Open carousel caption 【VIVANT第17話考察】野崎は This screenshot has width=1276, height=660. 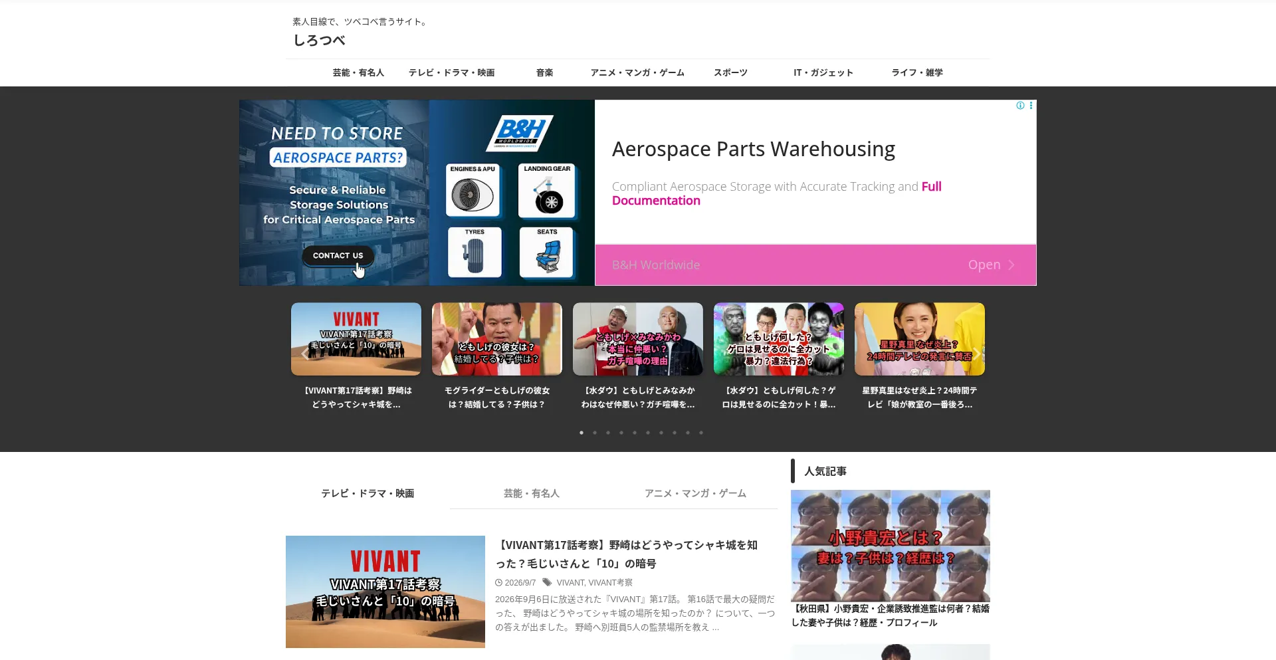(x=356, y=397)
